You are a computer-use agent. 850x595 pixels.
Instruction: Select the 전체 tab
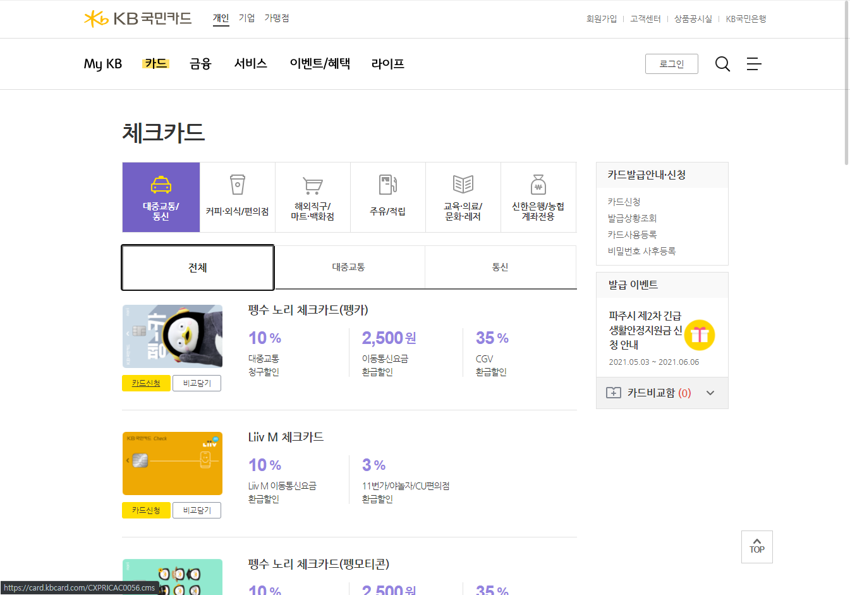(x=198, y=267)
